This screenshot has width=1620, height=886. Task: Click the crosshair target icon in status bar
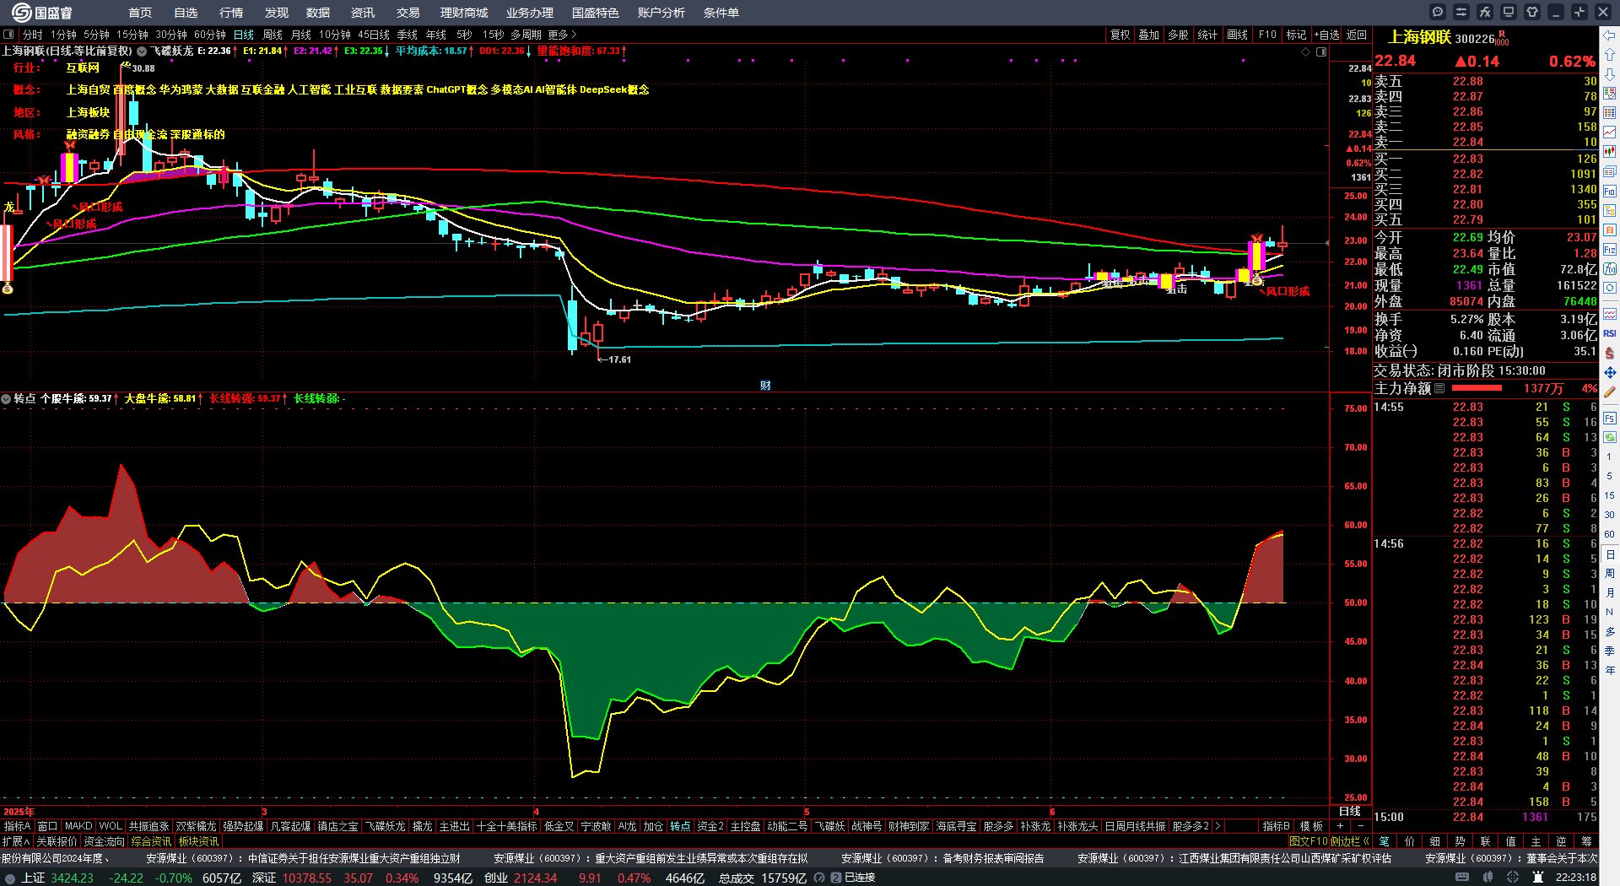click(x=1515, y=878)
